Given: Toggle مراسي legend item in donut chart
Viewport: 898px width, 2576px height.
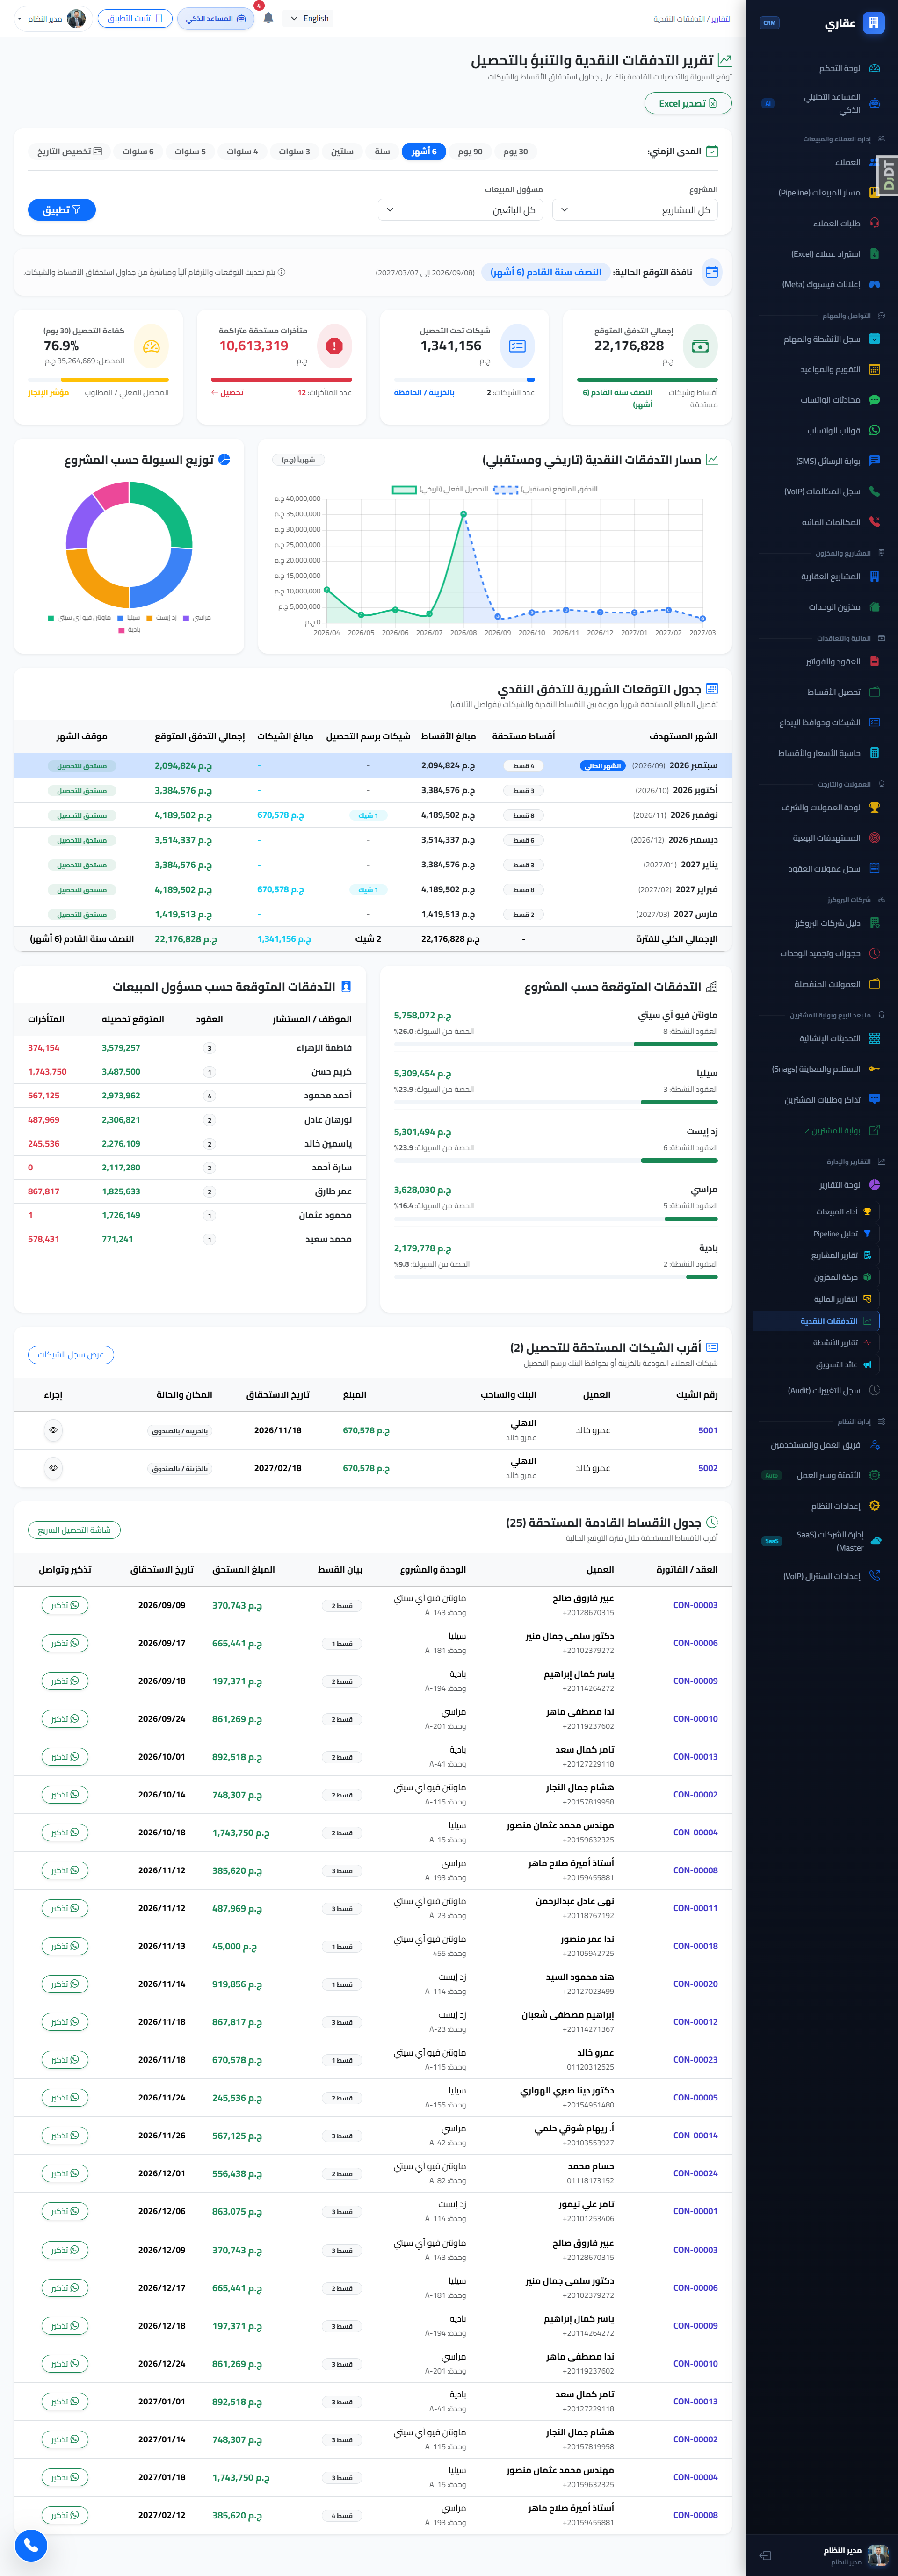Looking at the screenshot, I should tap(197, 618).
